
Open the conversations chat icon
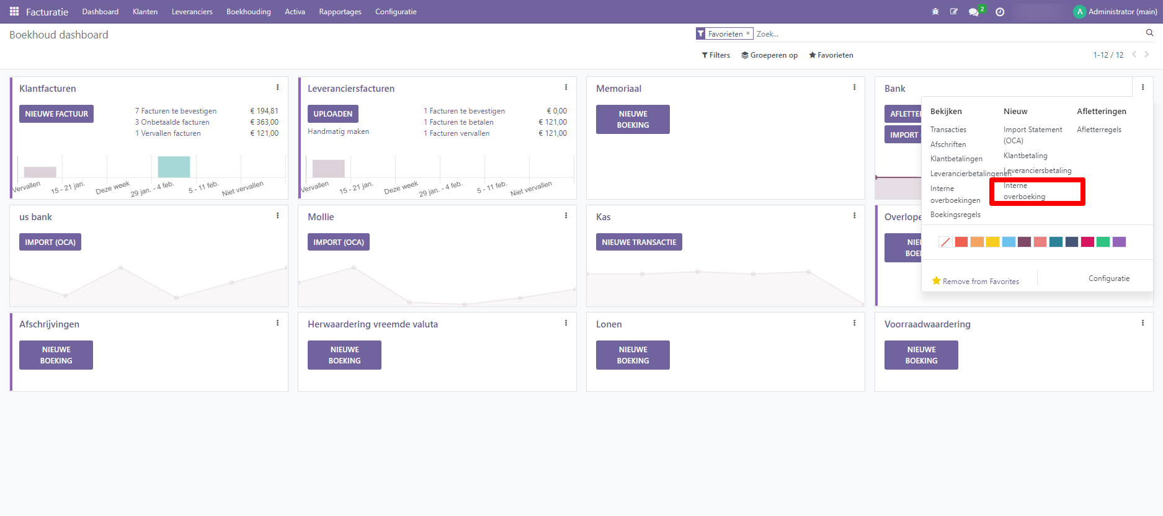(x=974, y=12)
